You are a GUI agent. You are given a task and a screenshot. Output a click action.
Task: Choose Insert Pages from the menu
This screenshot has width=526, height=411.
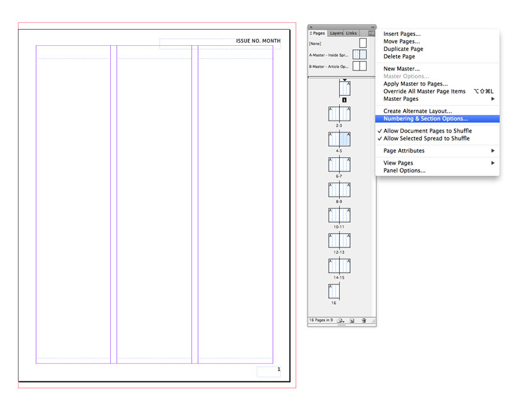(402, 34)
